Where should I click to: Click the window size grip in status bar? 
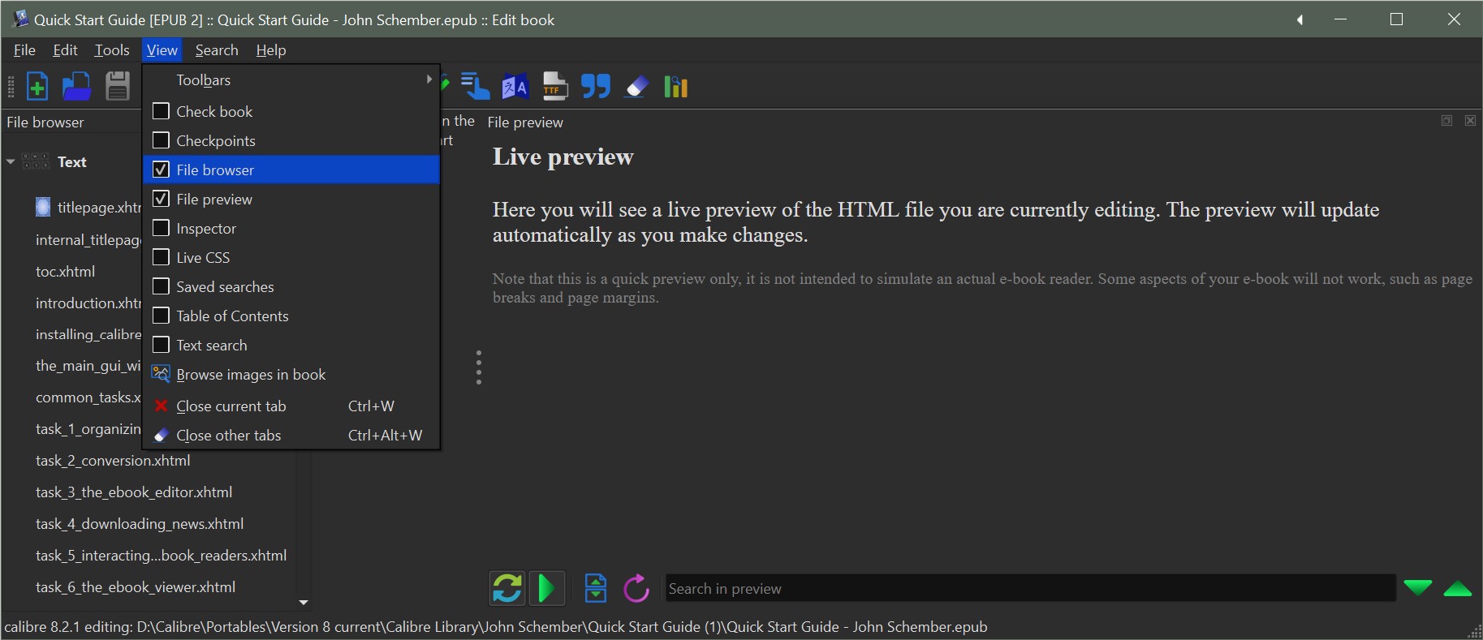(x=1475, y=632)
